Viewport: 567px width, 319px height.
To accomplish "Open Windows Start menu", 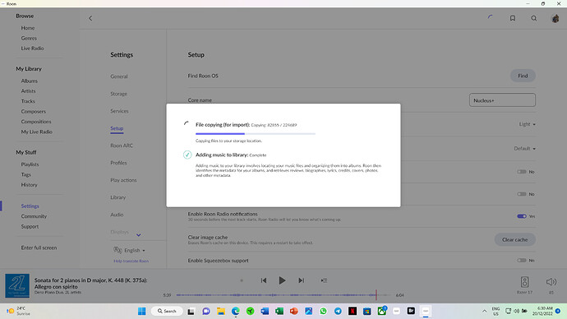I will [x=141, y=311].
